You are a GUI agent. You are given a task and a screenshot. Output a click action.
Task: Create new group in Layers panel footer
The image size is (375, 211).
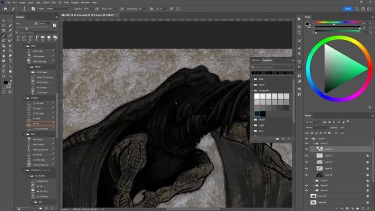point(358,209)
